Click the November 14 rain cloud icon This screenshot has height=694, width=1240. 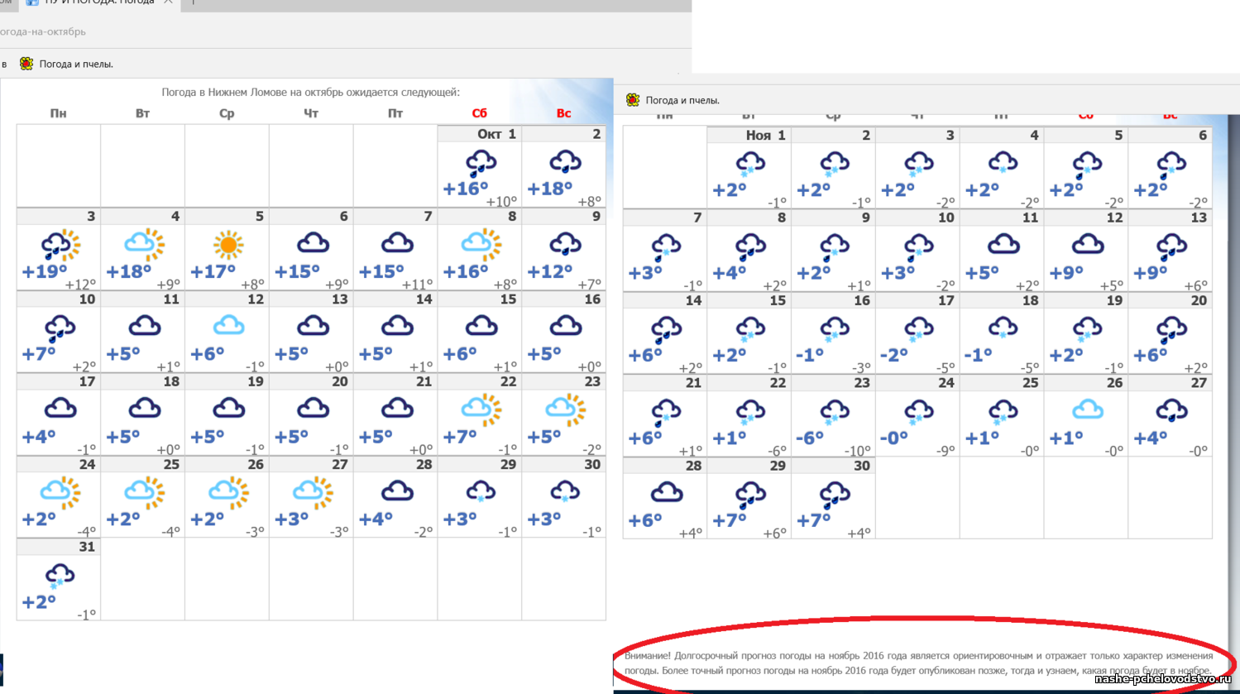(667, 330)
